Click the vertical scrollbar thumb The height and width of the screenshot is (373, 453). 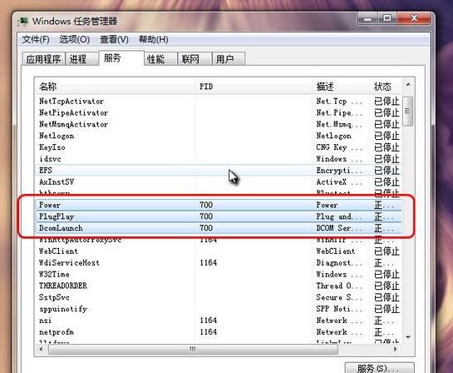tap(408, 111)
